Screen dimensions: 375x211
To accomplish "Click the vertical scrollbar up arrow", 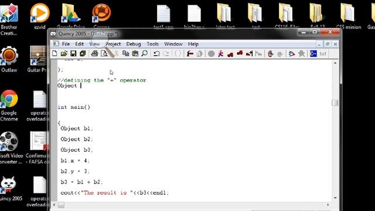I will [335, 63].
